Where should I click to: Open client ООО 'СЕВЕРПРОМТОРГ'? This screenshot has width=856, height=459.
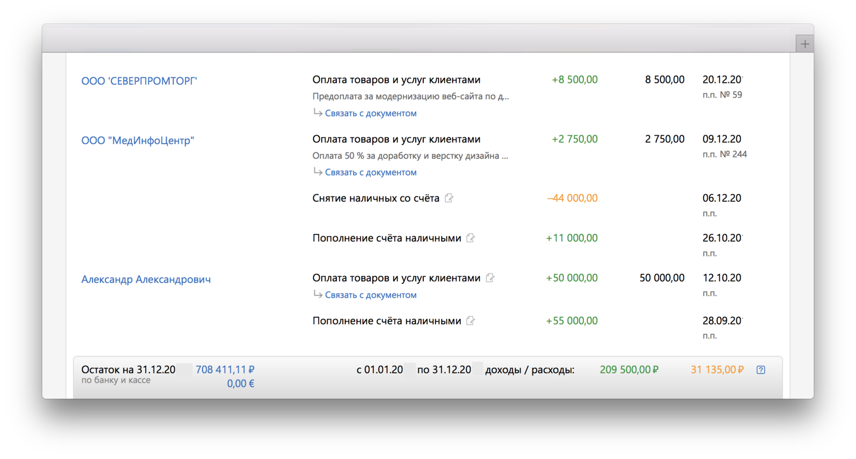[x=139, y=81]
